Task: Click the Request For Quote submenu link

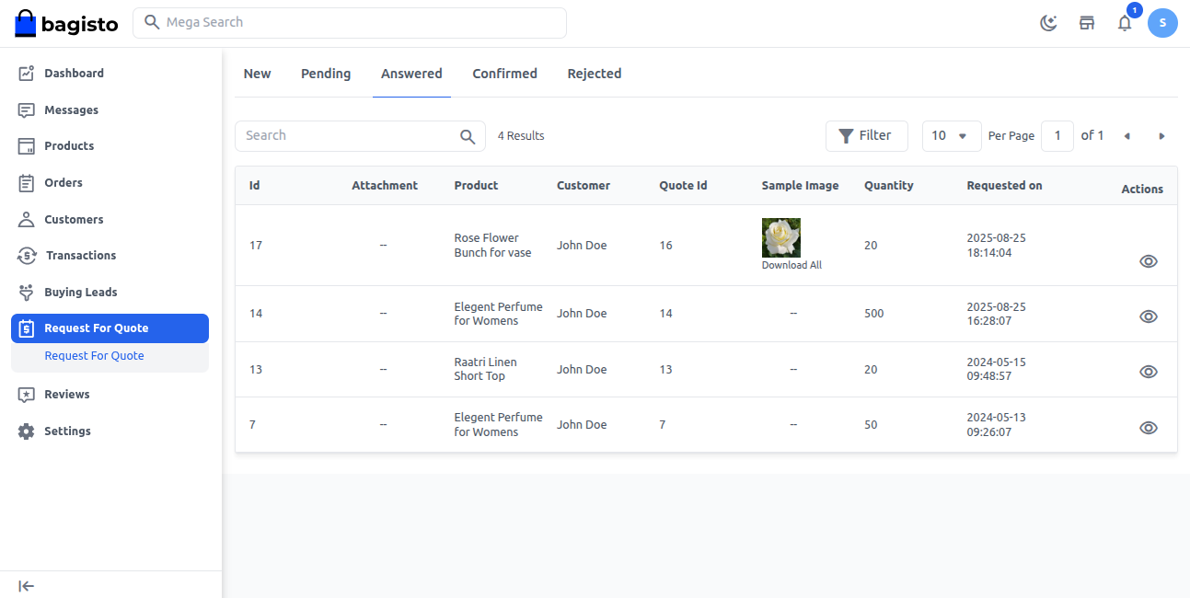Action: tap(94, 356)
